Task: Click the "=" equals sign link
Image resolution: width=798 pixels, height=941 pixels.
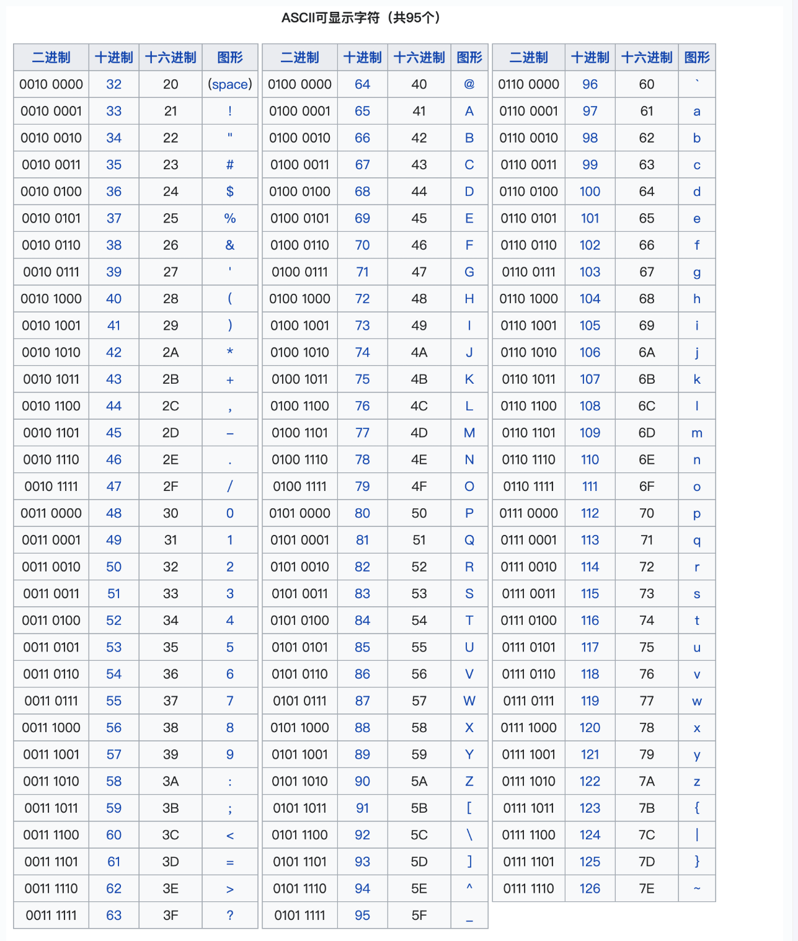Action: [x=230, y=862]
